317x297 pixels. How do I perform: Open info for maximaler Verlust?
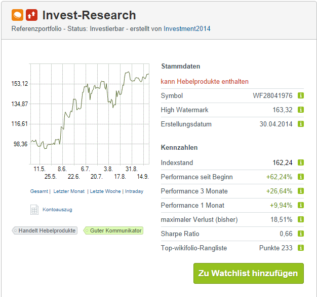click(x=301, y=219)
